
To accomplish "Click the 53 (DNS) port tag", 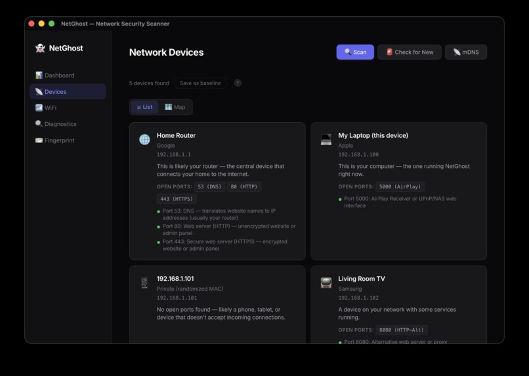I will tap(209, 187).
